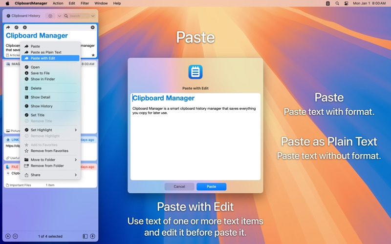391x244 pixels.
Task: Click the date and time in the menu bar
Action: [369, 3]
